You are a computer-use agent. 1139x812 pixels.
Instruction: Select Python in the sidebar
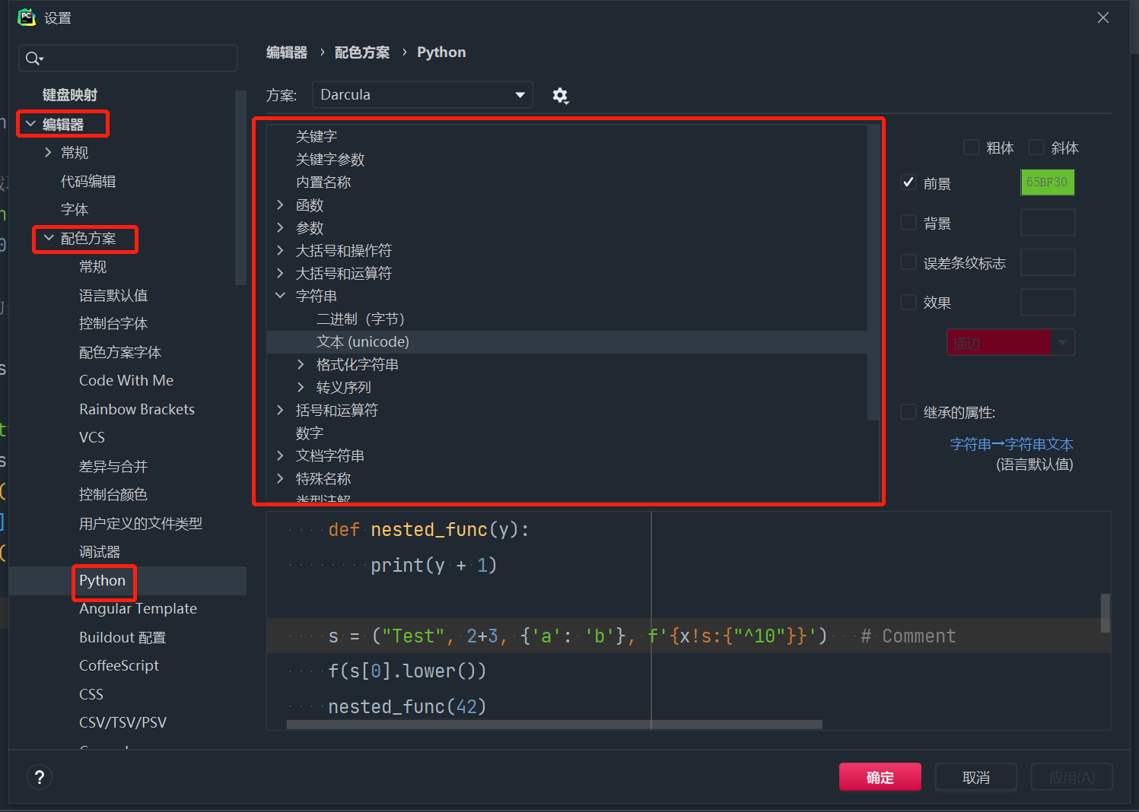[102, 580]
